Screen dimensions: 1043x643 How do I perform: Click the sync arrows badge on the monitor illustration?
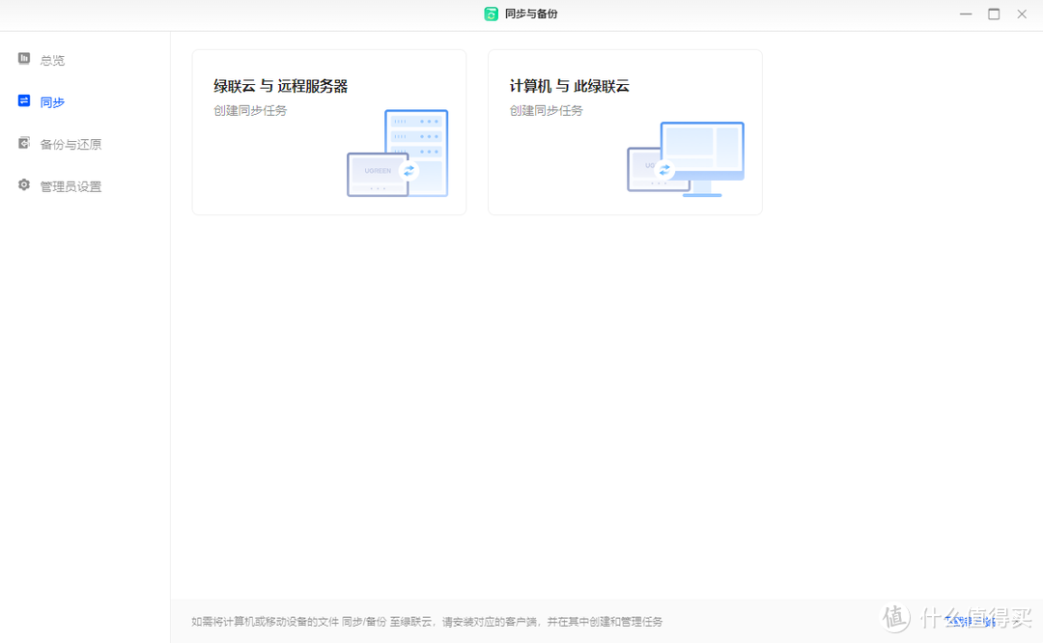663,168
